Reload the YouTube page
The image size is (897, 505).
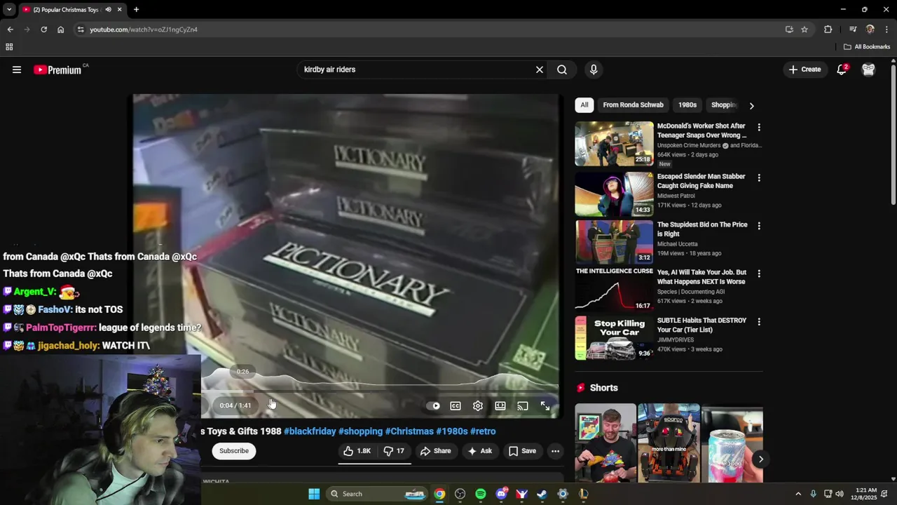click(43, 29)
